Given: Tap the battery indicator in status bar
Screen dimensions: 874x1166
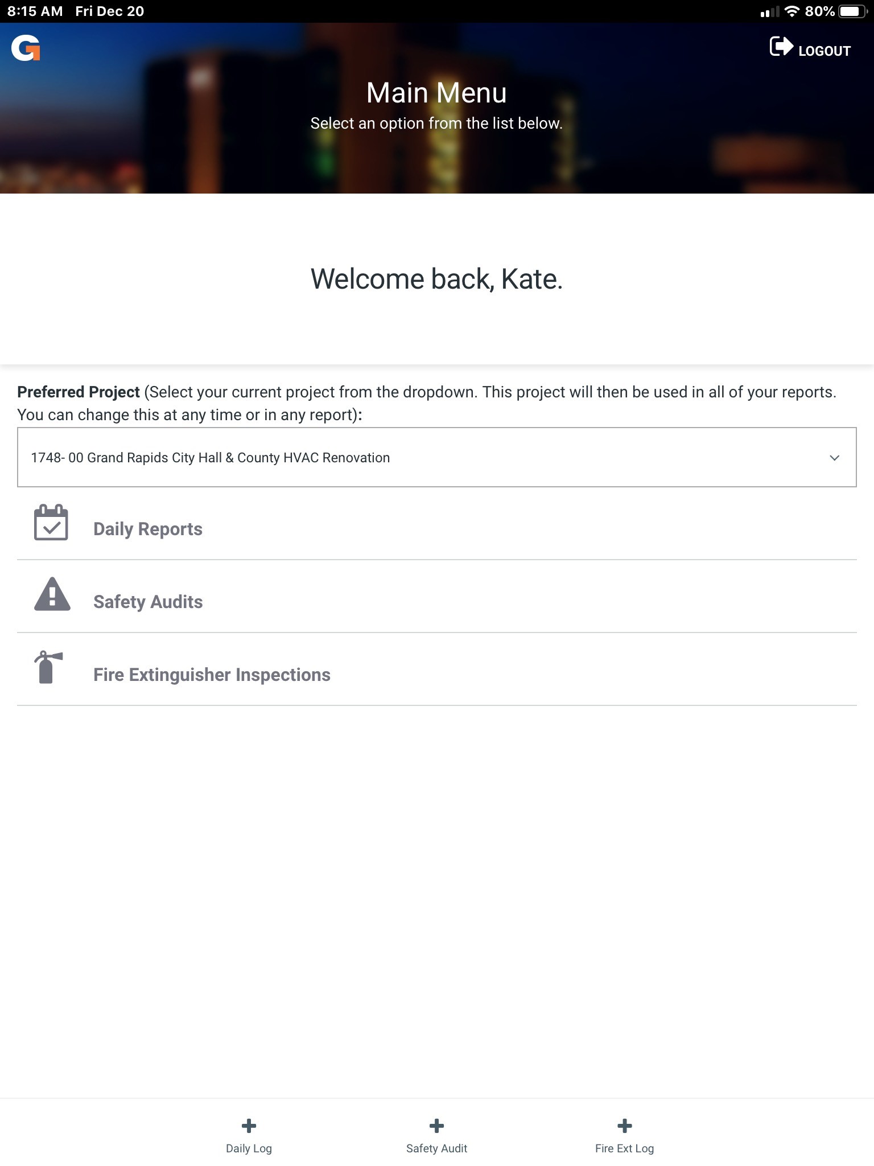Looking at the screenshot, I should pyautogui.click(x=852, y=11).
